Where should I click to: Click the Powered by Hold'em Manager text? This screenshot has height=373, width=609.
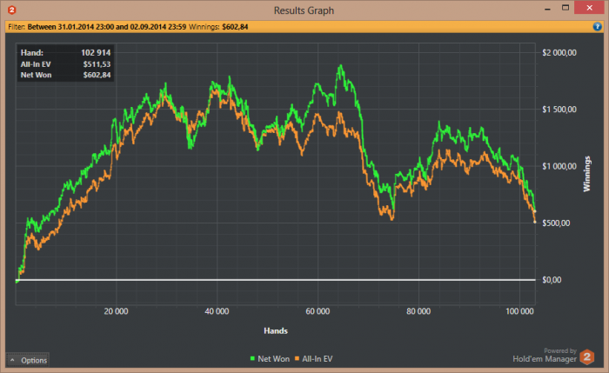pos(545,356)
